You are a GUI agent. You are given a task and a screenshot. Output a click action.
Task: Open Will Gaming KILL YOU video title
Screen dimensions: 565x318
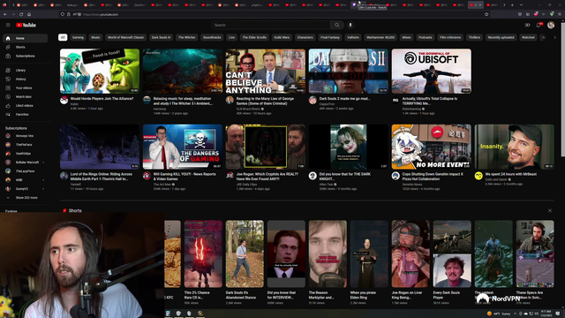[x=185, y=177]
